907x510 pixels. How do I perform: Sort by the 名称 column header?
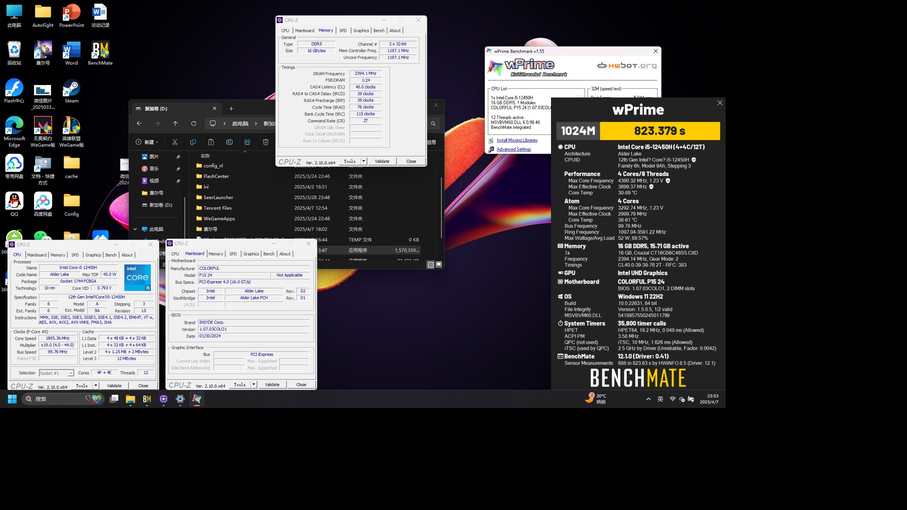(205, 156)
